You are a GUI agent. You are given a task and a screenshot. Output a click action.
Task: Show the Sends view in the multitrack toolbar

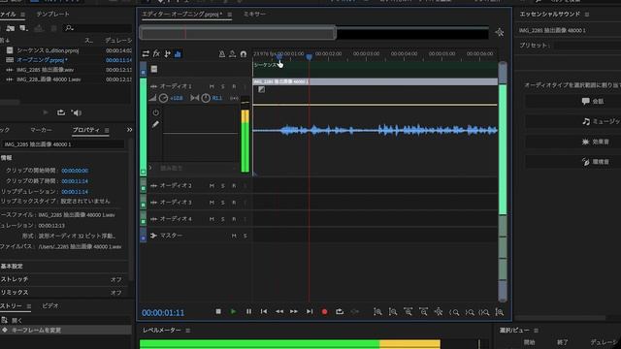click(167, 54)
